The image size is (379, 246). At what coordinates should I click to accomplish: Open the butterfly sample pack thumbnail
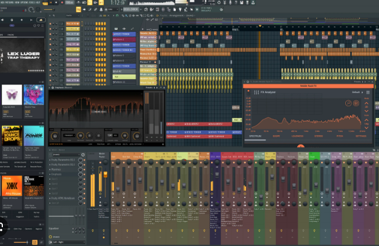tap(11, 94)
